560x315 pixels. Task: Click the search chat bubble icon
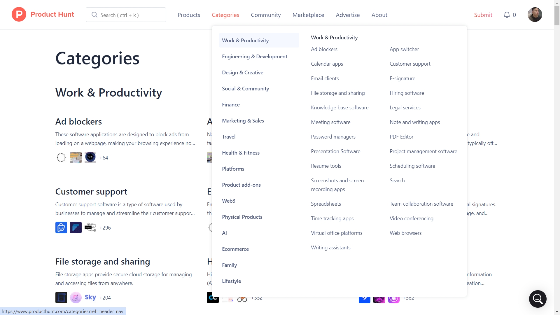[538, 299]
